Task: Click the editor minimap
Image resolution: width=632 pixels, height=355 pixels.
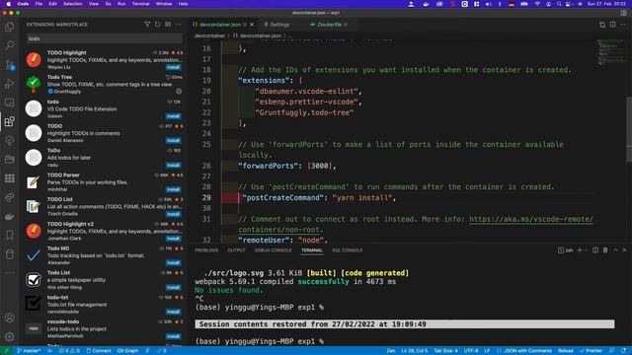Action: pos(610,52)
